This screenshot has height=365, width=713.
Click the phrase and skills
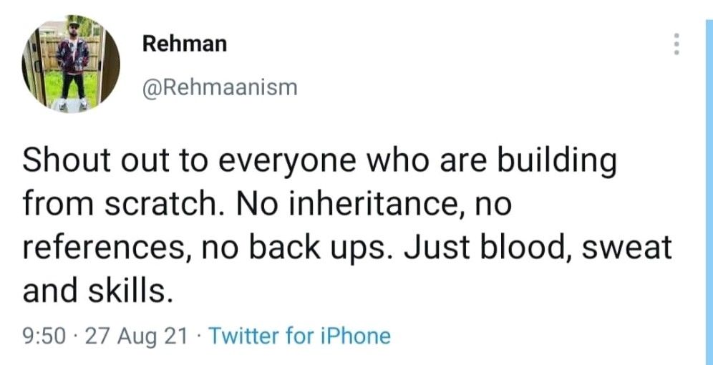(x=97, y=291)
